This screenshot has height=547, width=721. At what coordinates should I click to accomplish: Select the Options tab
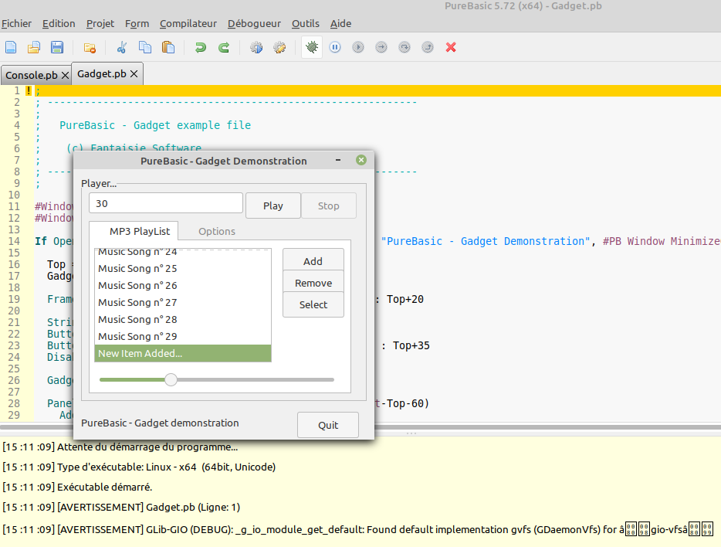click(x=217, y=232)
